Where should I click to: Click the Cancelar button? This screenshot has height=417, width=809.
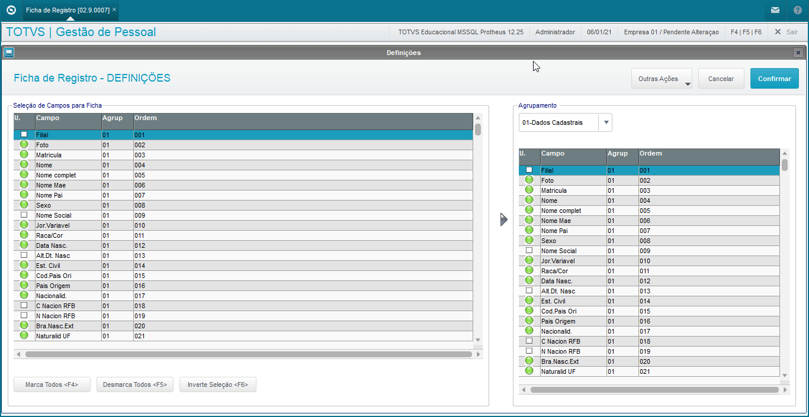pyautogui.click(x=721, y=79)
